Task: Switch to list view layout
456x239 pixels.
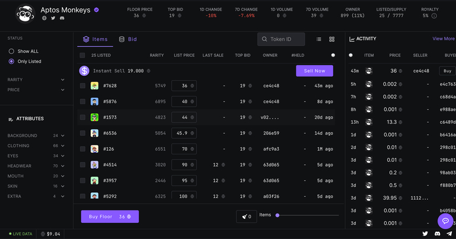Action: 319,39
